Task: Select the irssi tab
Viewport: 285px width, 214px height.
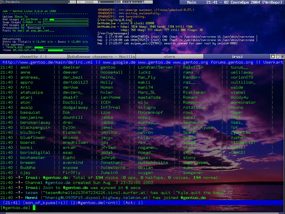Action: point(237,57)
